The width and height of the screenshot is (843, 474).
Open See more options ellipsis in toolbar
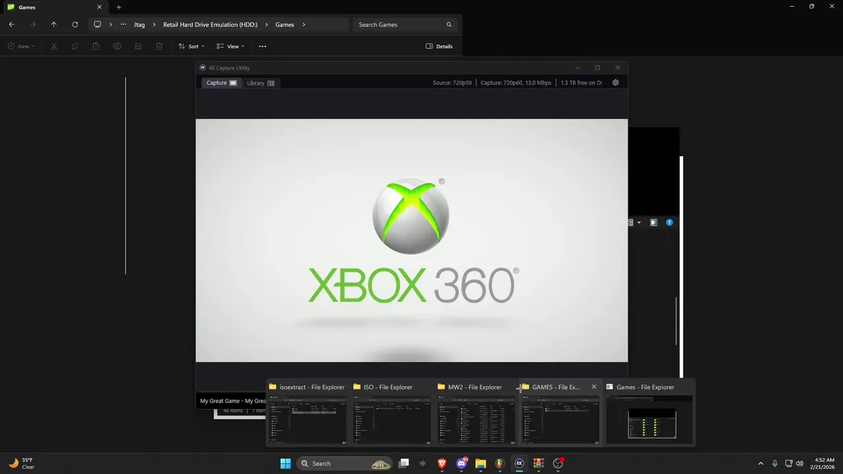pyautogui.click(x=263, y=46)
